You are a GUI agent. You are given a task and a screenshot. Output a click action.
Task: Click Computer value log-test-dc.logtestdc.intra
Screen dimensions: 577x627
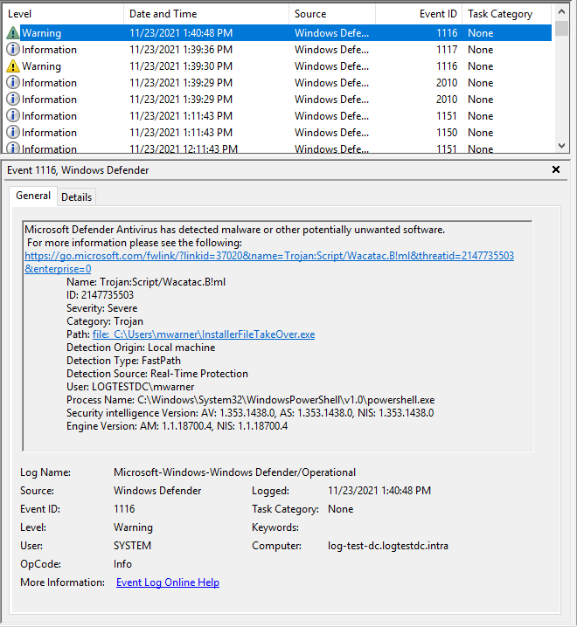[387, 546]
